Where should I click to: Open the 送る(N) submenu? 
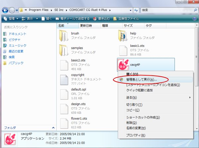click(x=156, y=98)
